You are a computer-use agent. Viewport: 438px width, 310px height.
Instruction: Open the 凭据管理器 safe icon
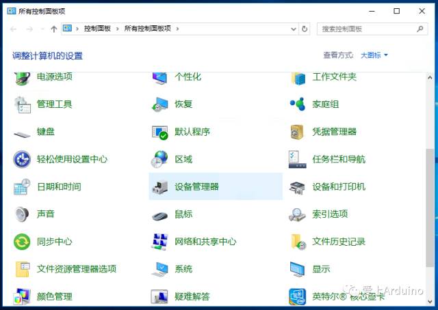coord(296,132)
